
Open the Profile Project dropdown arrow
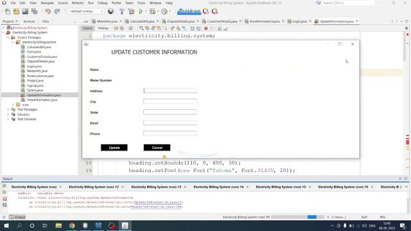170,12
